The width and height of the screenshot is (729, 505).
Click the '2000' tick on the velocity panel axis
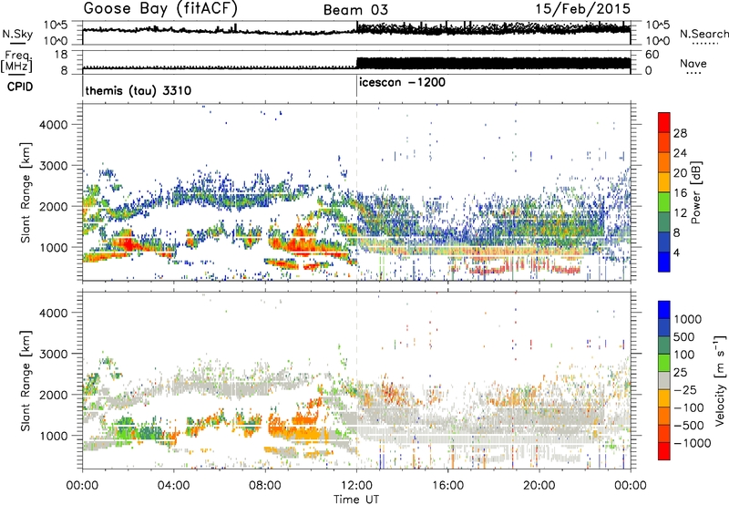[54, 395]
